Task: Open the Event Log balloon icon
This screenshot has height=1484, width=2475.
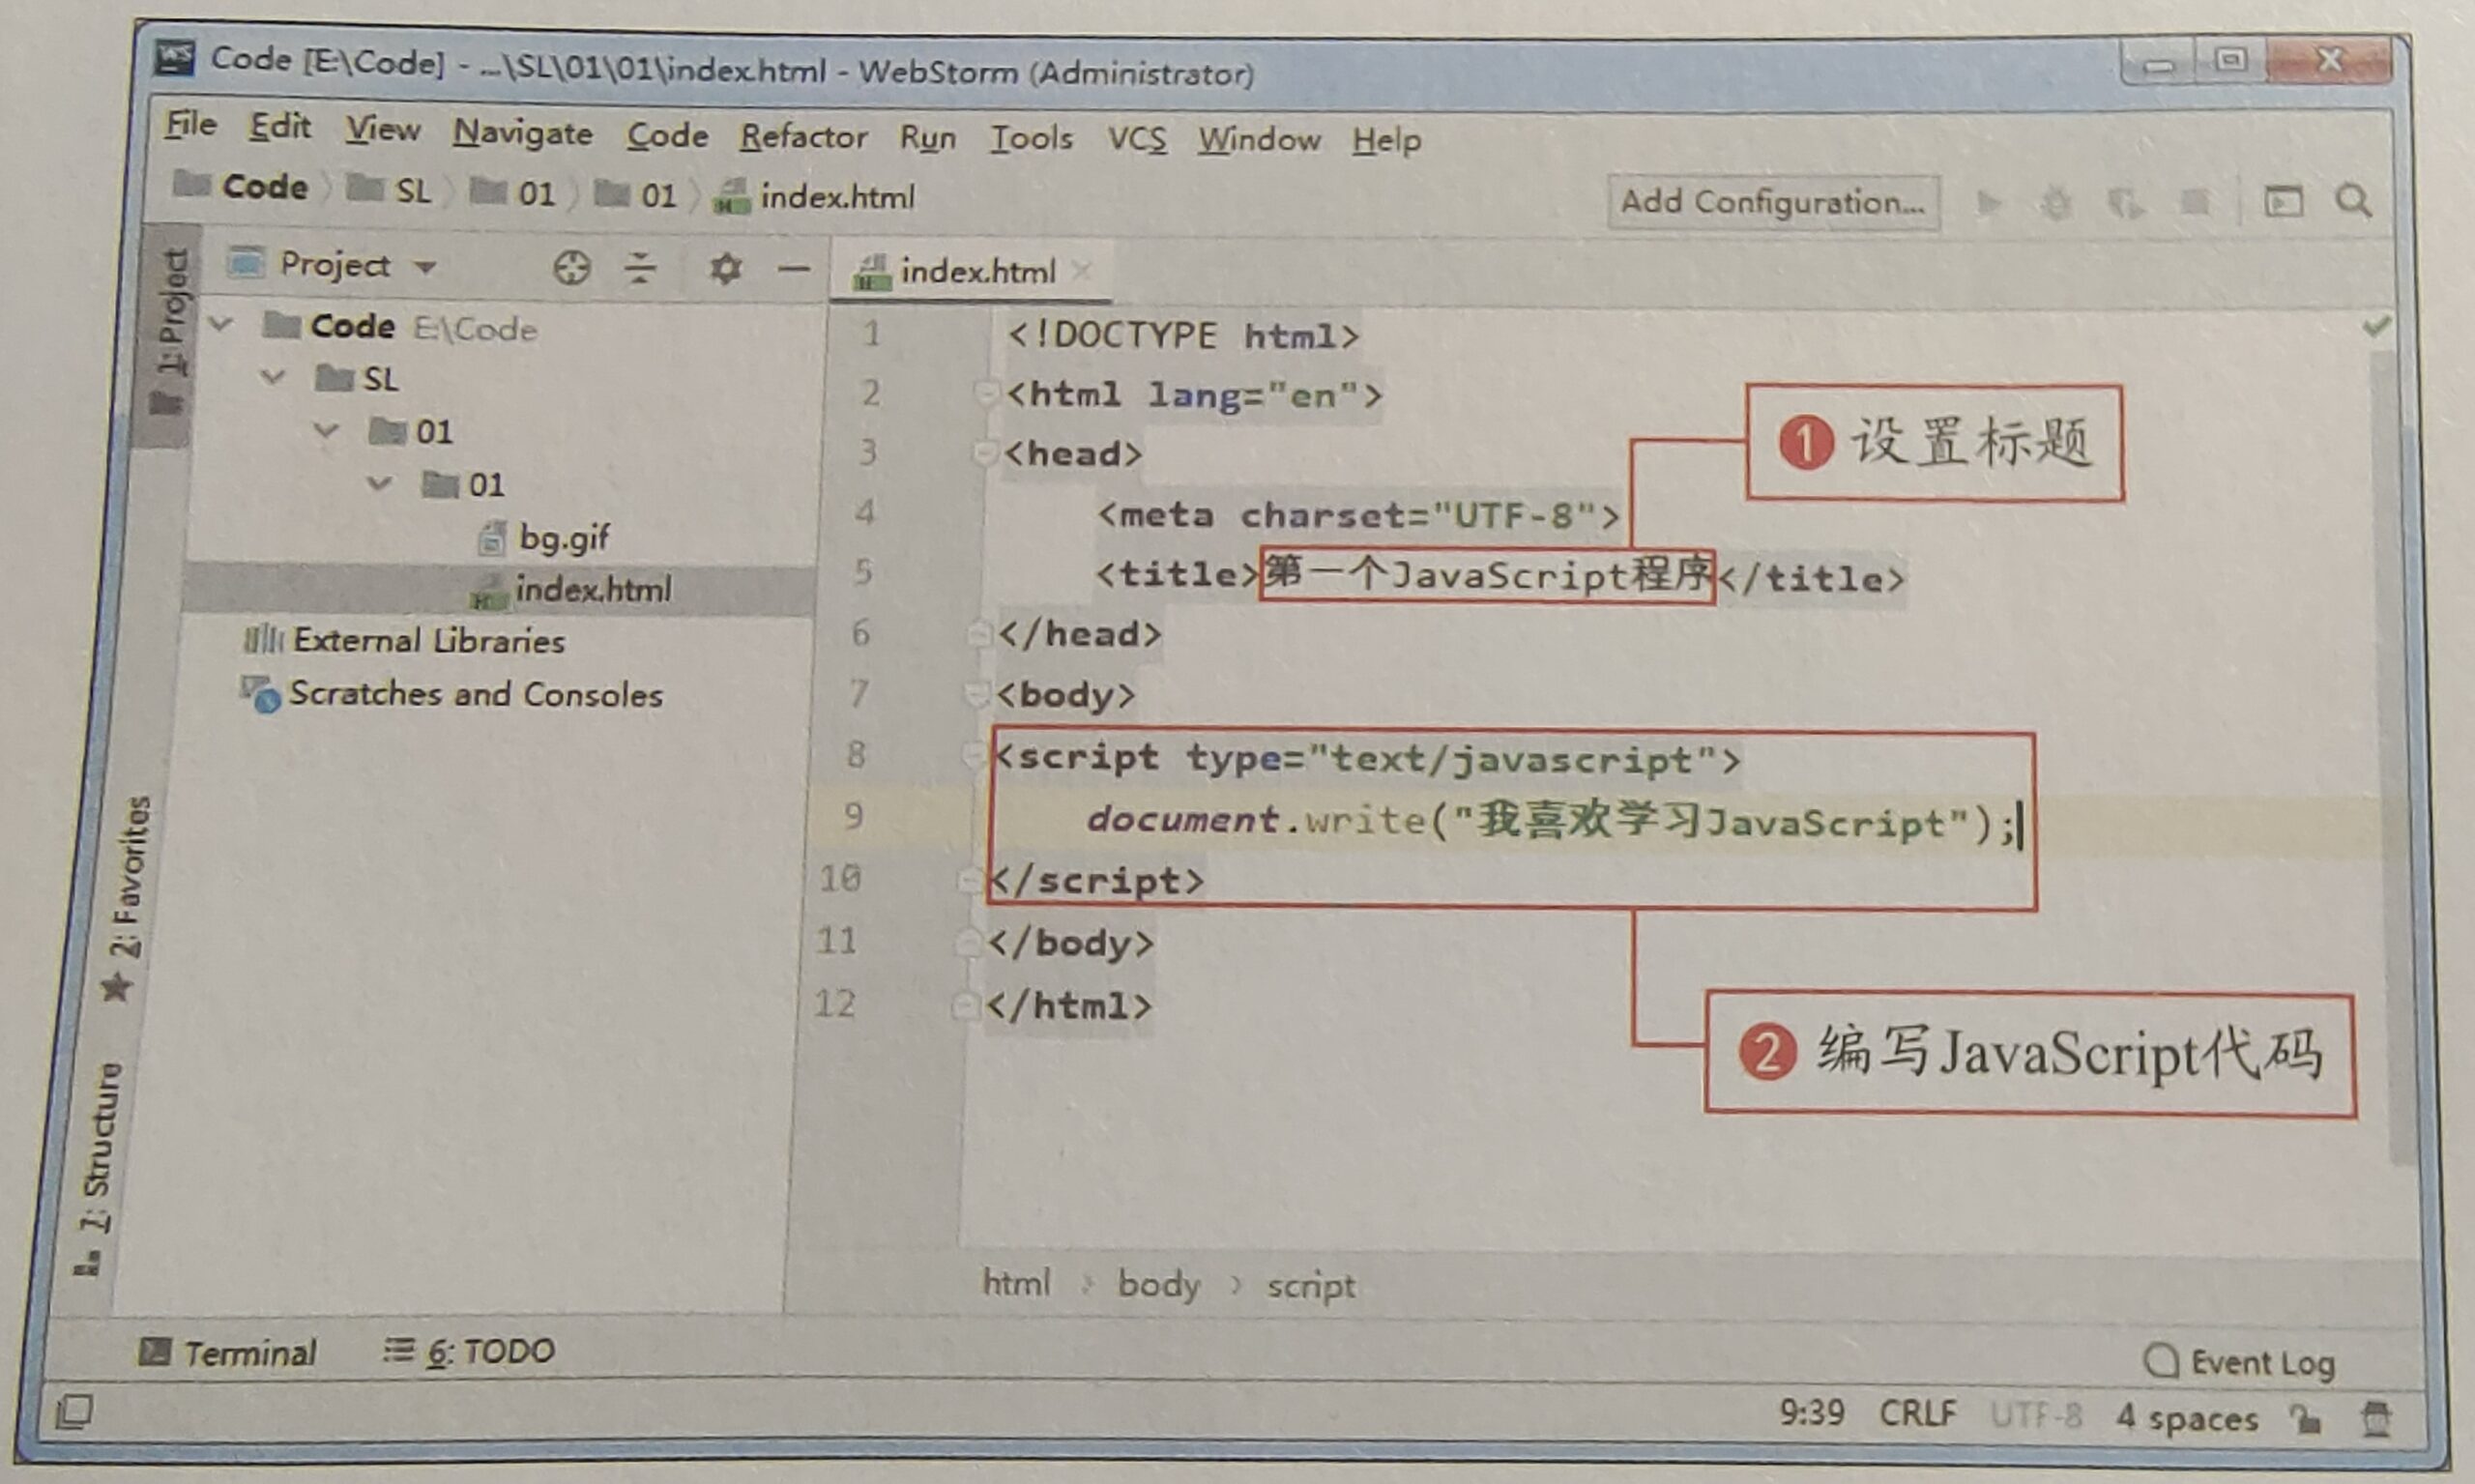Action: (2160, 1360)
